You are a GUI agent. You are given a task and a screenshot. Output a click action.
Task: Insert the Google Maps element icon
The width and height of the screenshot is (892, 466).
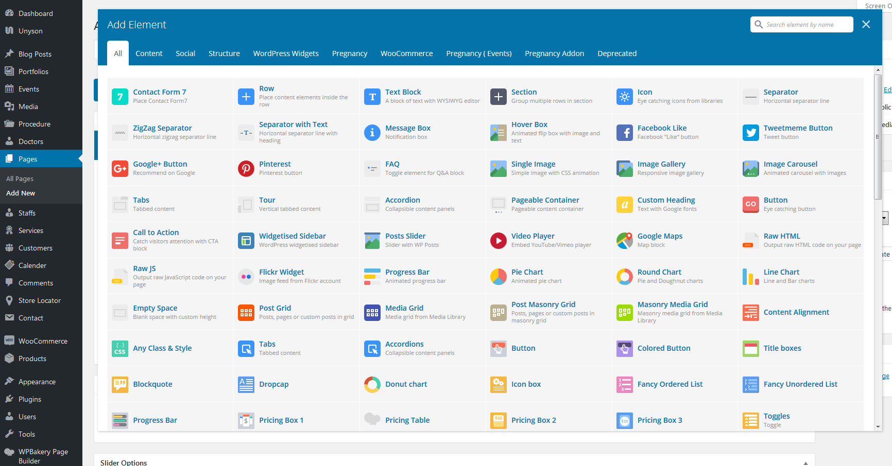click(625, 240)
